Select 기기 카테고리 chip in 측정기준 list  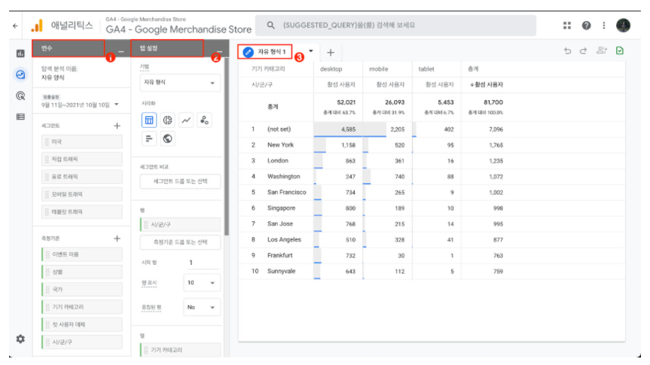tap(82, 307)
